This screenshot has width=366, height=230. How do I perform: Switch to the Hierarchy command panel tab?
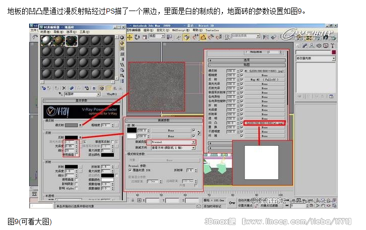[x=312, y=46]
